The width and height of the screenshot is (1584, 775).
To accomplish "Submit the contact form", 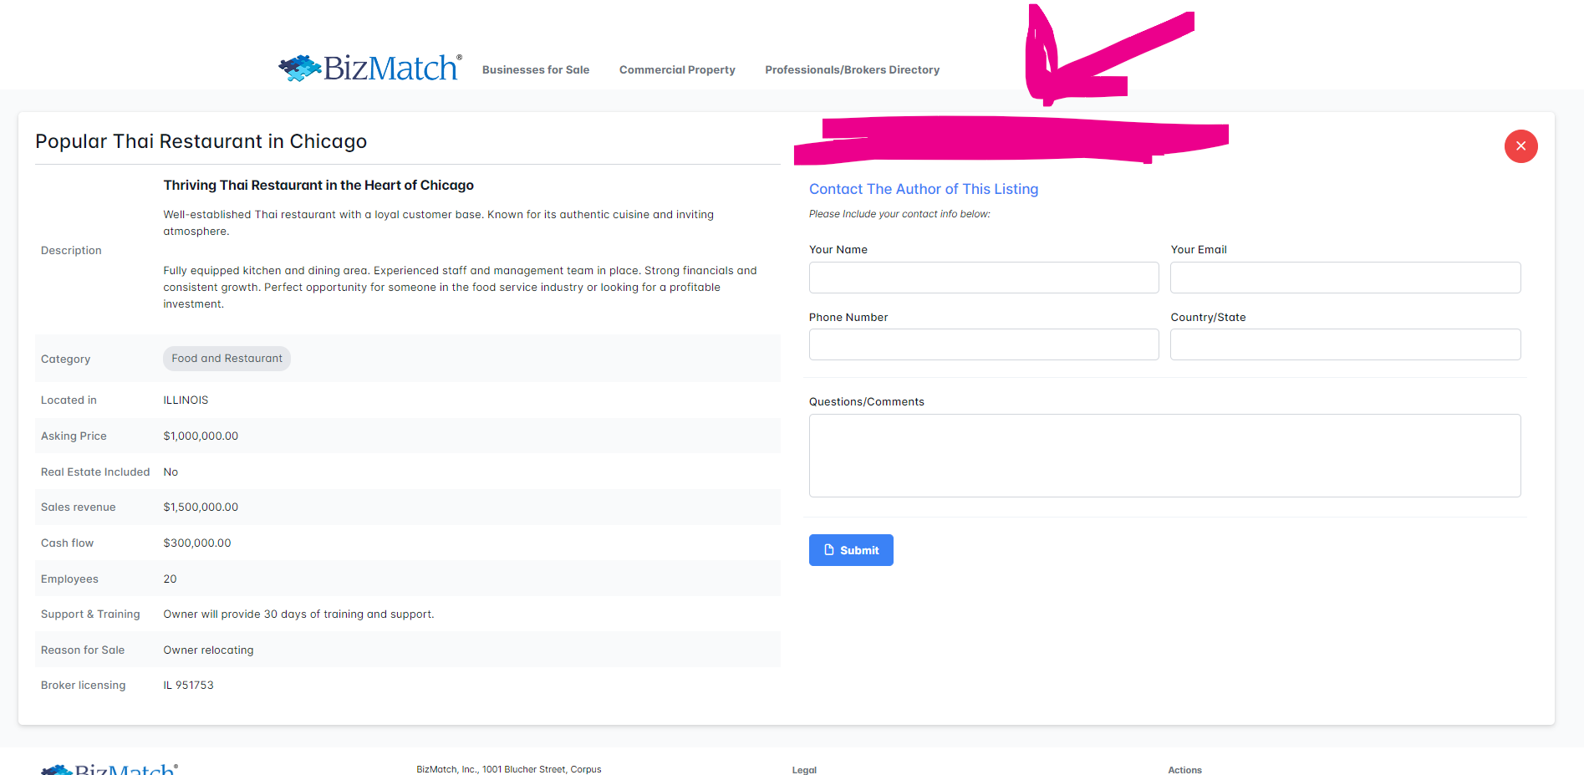I will [850, 550].
